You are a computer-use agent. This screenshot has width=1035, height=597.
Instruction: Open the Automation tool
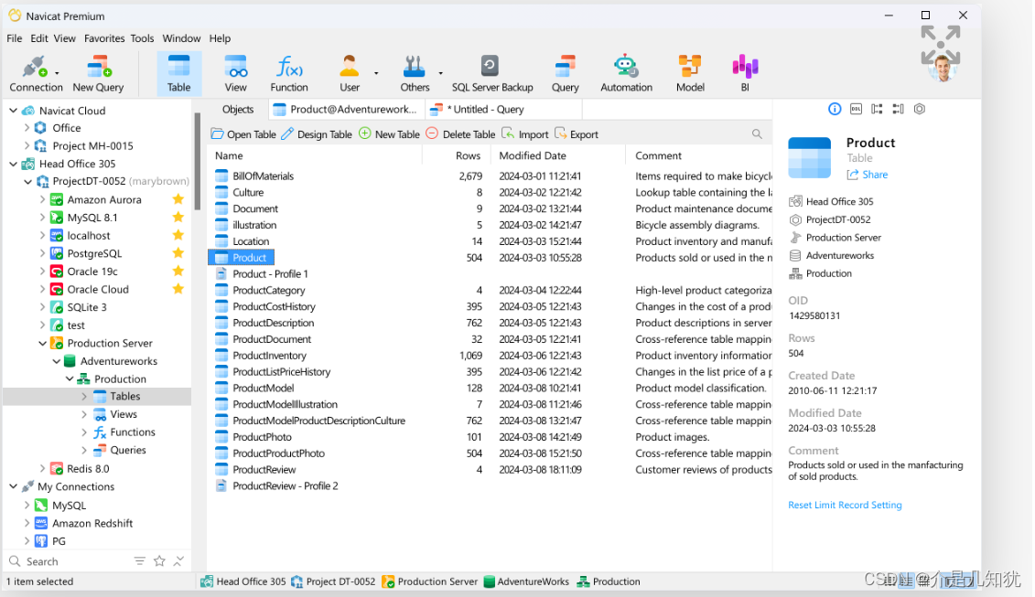point(626,73)
